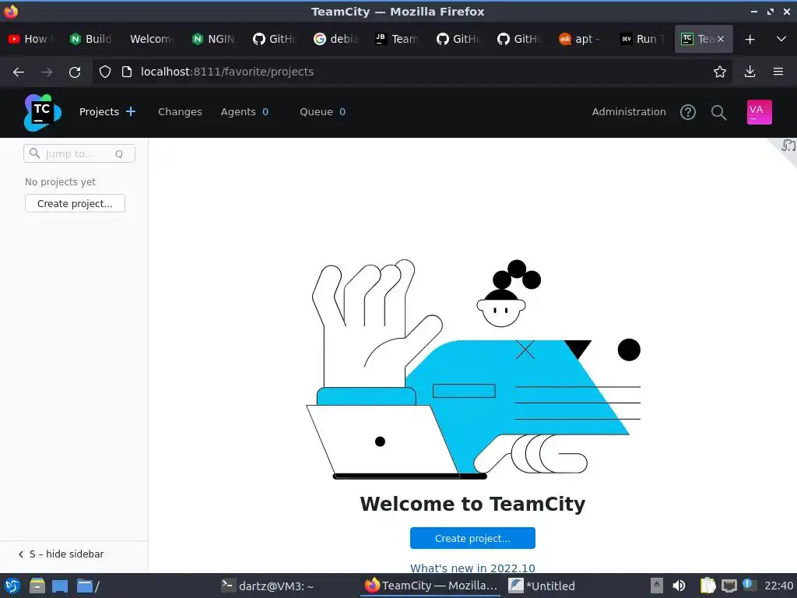797x598 pixels.
Task: Switch to the Google 'debia' tab
Action: coord(336,39)
